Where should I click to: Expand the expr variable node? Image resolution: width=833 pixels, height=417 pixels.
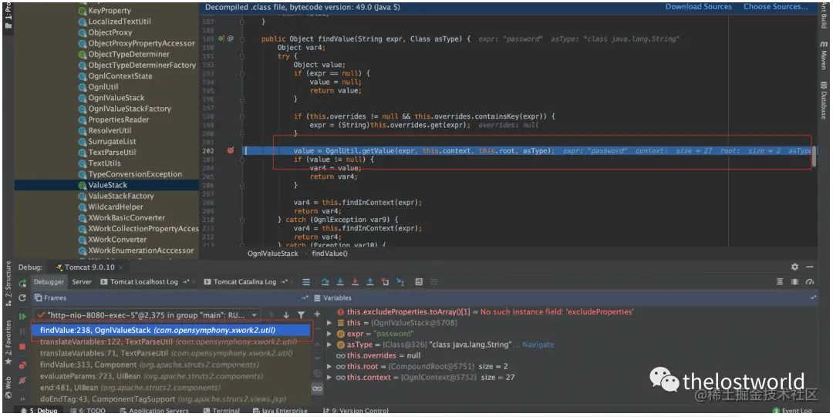pyautogui.click(x=329, y=334)
